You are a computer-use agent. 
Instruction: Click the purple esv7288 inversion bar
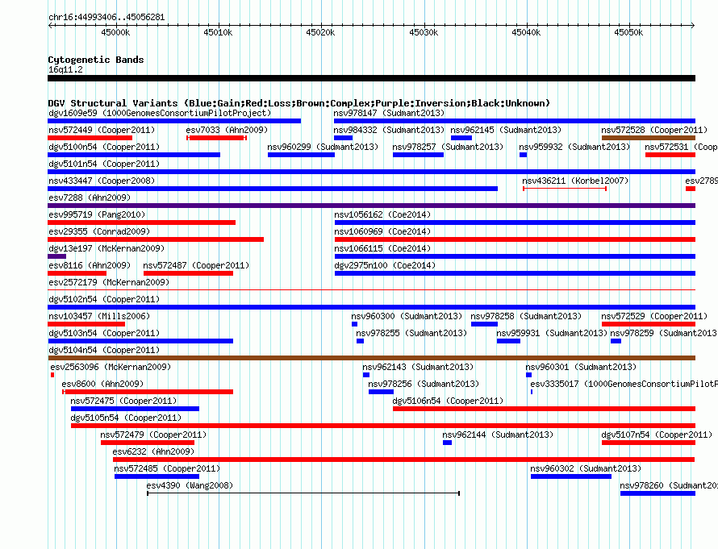click(x=371, y=206)
